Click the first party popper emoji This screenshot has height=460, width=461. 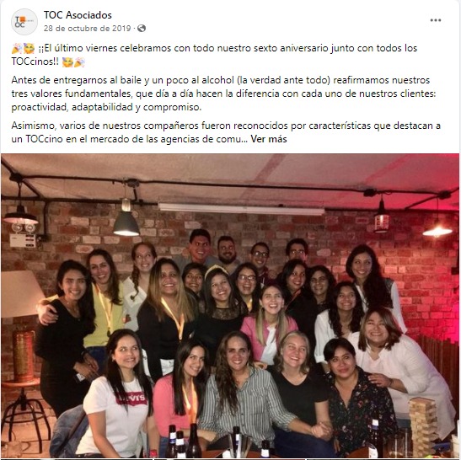(x=17, y=48)
